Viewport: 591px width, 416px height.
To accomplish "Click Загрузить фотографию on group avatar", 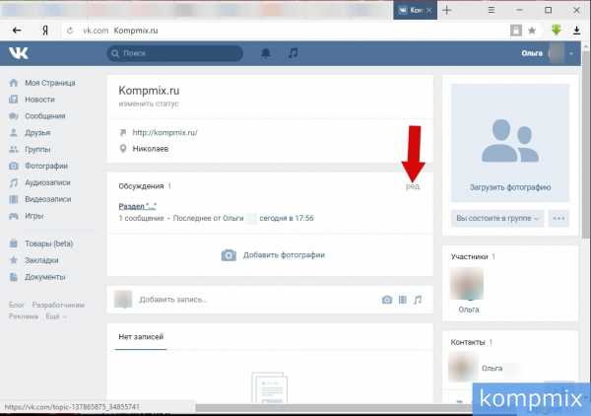I will (510, 187).
